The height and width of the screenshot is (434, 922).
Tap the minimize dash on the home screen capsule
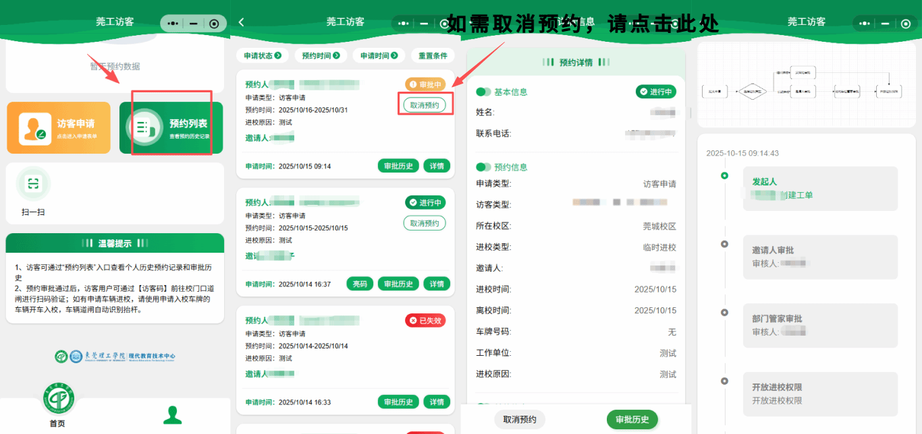pos(194,24)
